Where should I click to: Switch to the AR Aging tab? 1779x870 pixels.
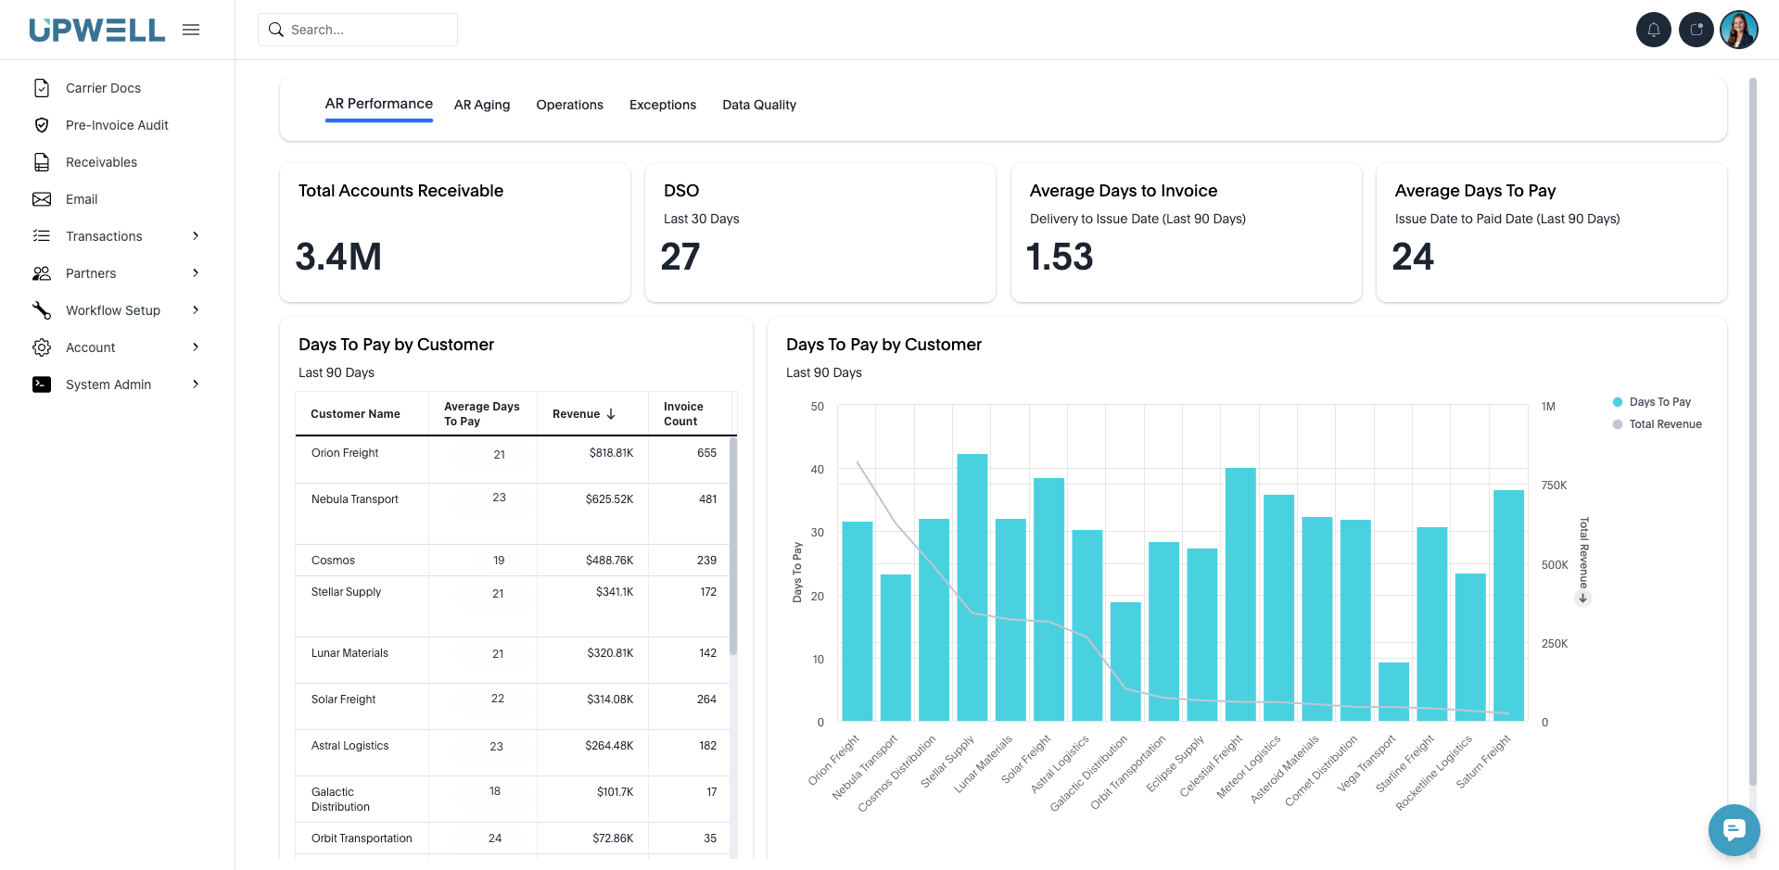pyautogui.click(x=482, y=105)
